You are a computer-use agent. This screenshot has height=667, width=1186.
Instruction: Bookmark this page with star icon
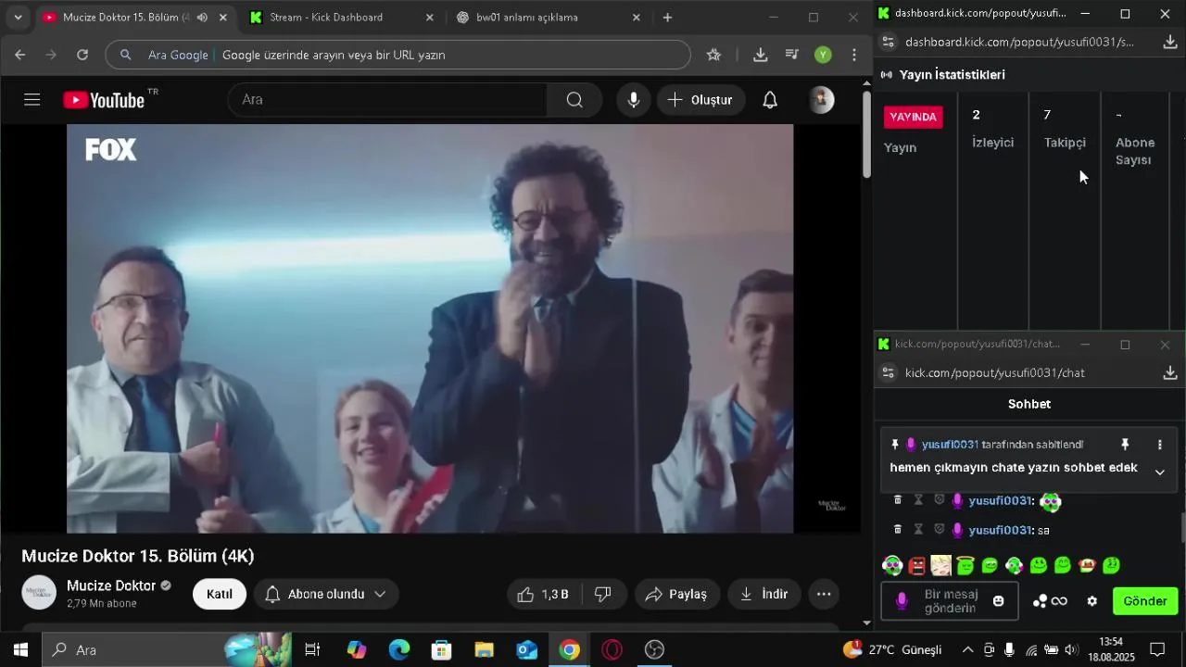713,55
